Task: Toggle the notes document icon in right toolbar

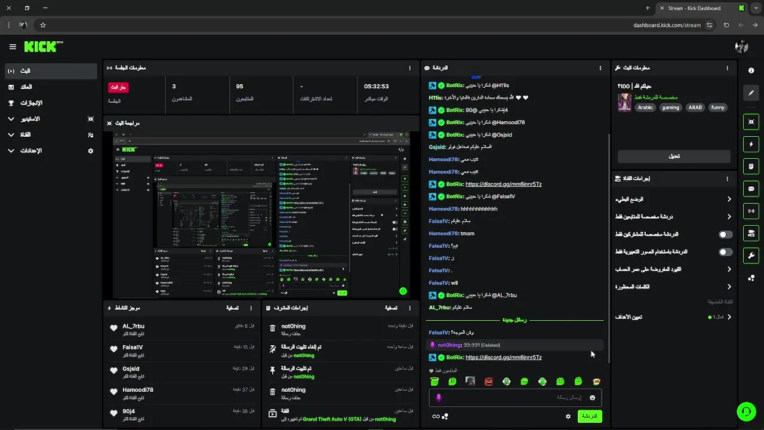Action: click(x=751, y=166)
